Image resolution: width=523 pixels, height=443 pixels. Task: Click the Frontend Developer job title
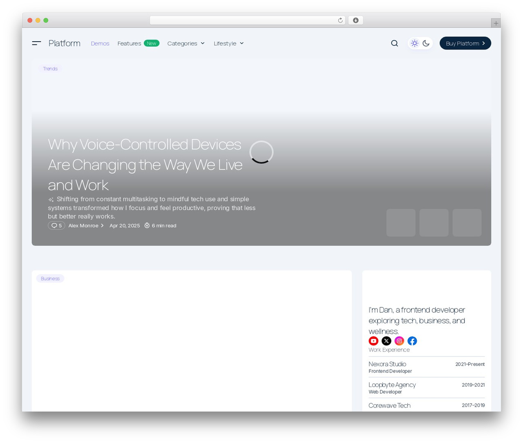pos(390,371)
